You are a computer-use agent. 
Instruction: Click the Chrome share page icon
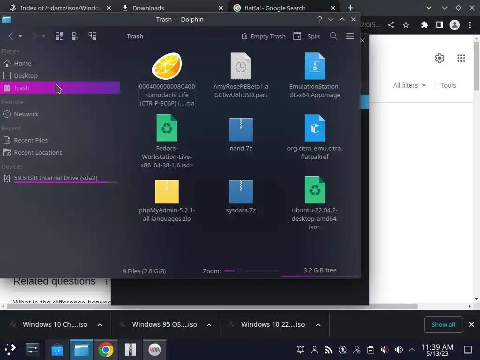pos(391,25)
